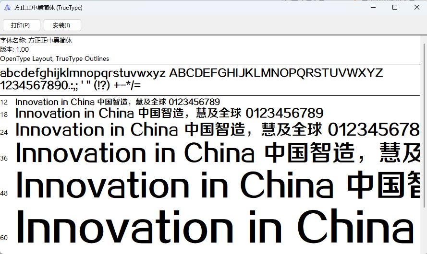Click the lowercase and uppercase alphabet sample line
This screenshot has width=427, height=254.
coord(192,73)
